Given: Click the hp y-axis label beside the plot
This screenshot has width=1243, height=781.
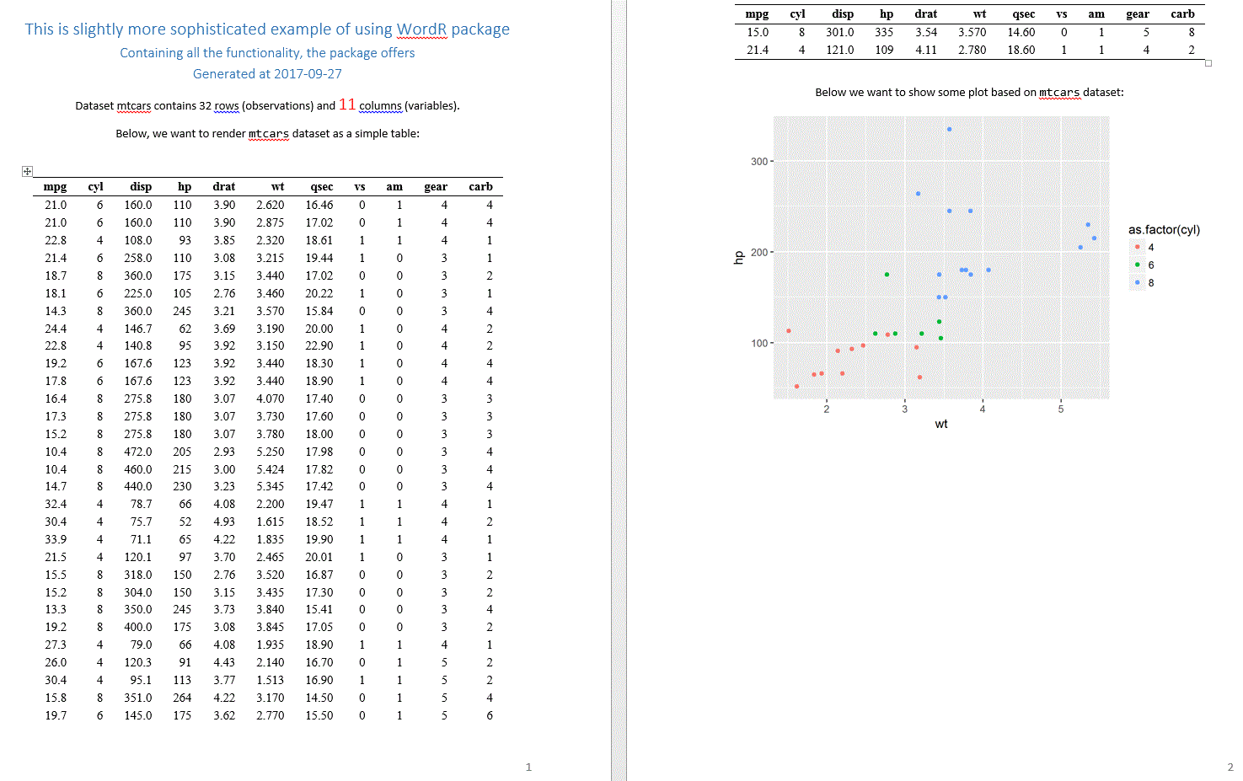Looking at the screenshot, I should coord(739,258).
